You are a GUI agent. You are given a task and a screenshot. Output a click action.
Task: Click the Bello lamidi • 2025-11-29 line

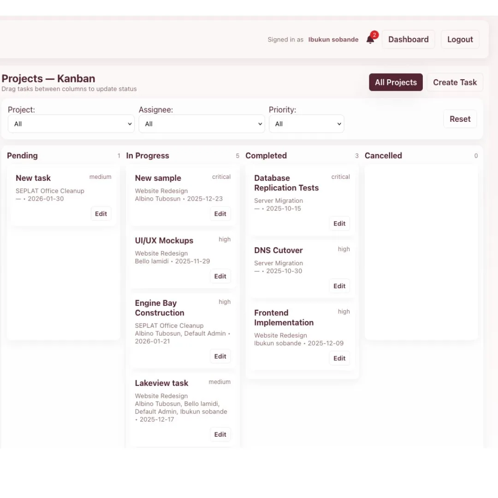172,261
